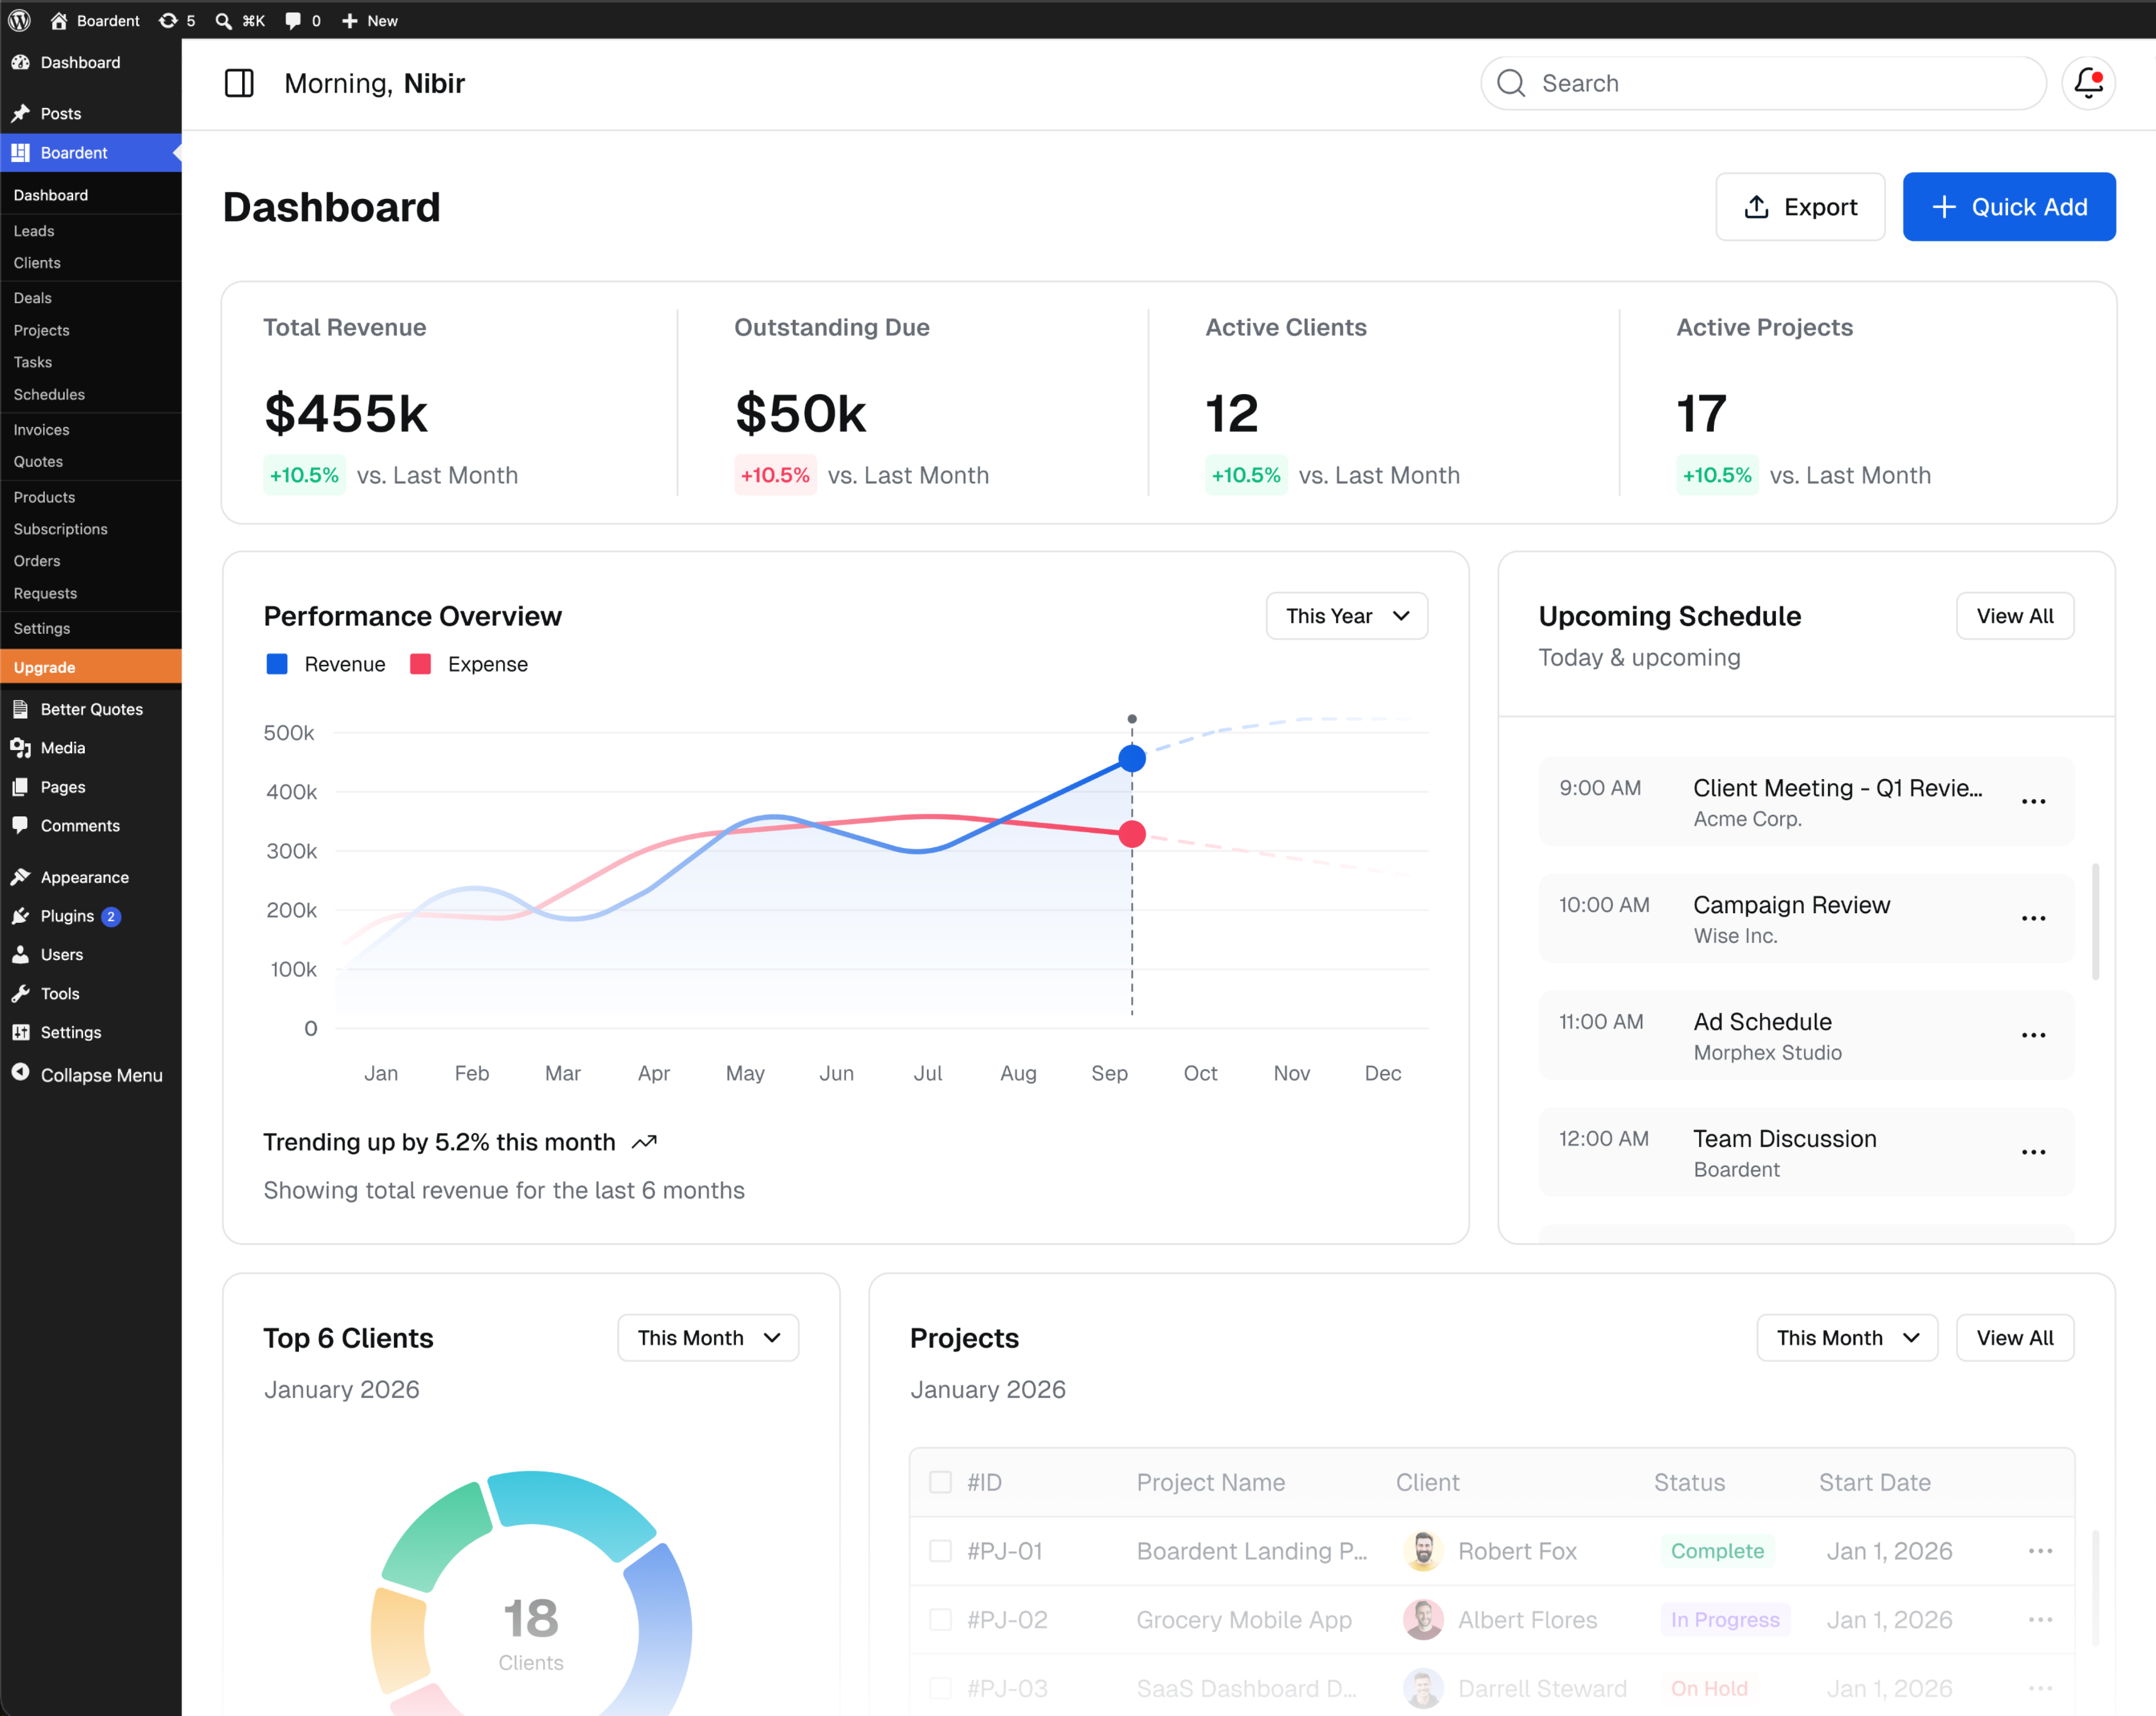Click the WordPress Dashboard gauge icon

(x=20, y=62)
